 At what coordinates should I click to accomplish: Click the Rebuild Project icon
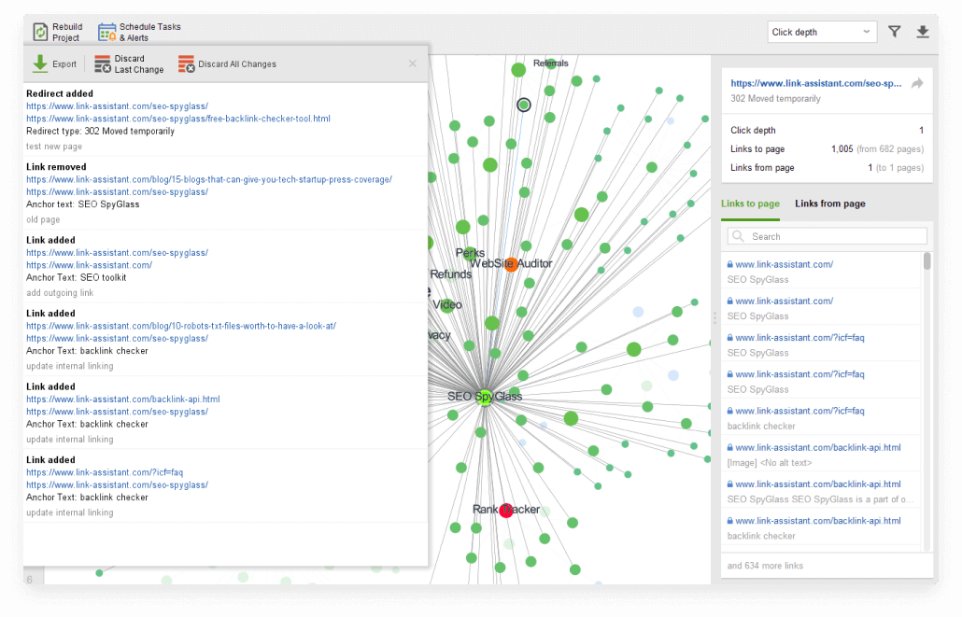(x=40, y=32)
